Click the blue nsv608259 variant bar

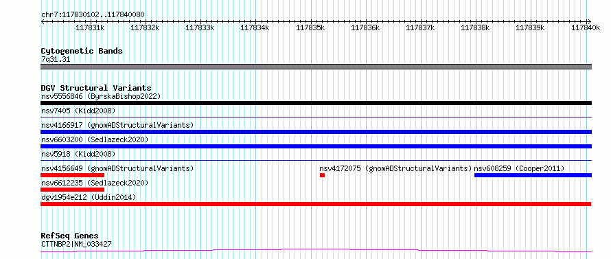tap(533, 175)
